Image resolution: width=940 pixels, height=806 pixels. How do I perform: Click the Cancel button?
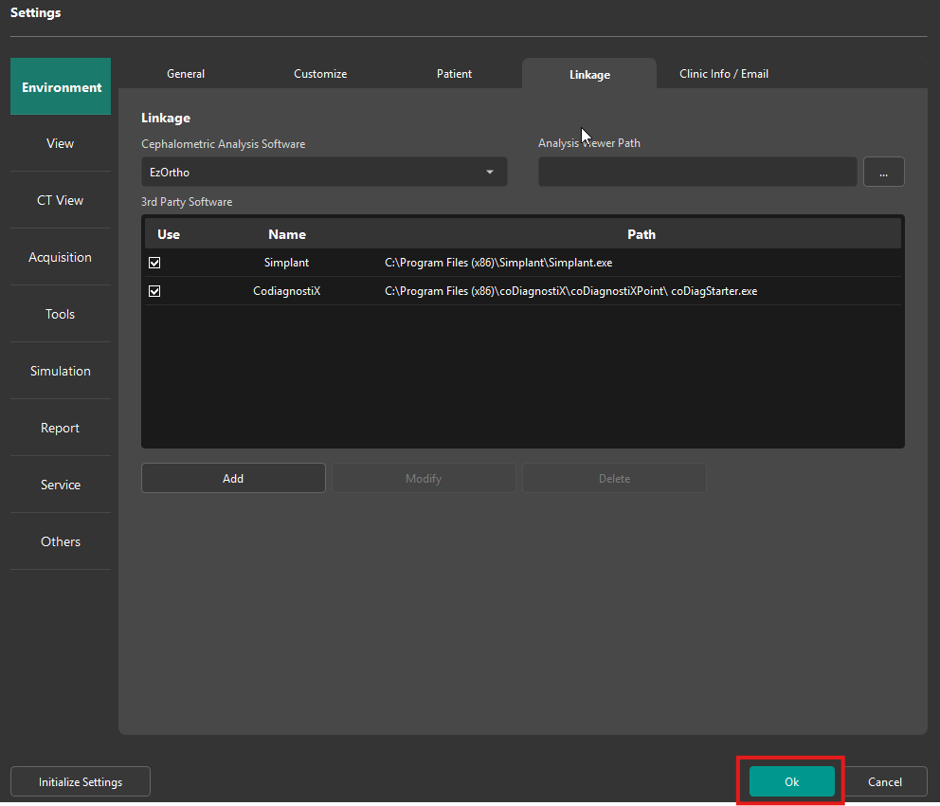885,782
